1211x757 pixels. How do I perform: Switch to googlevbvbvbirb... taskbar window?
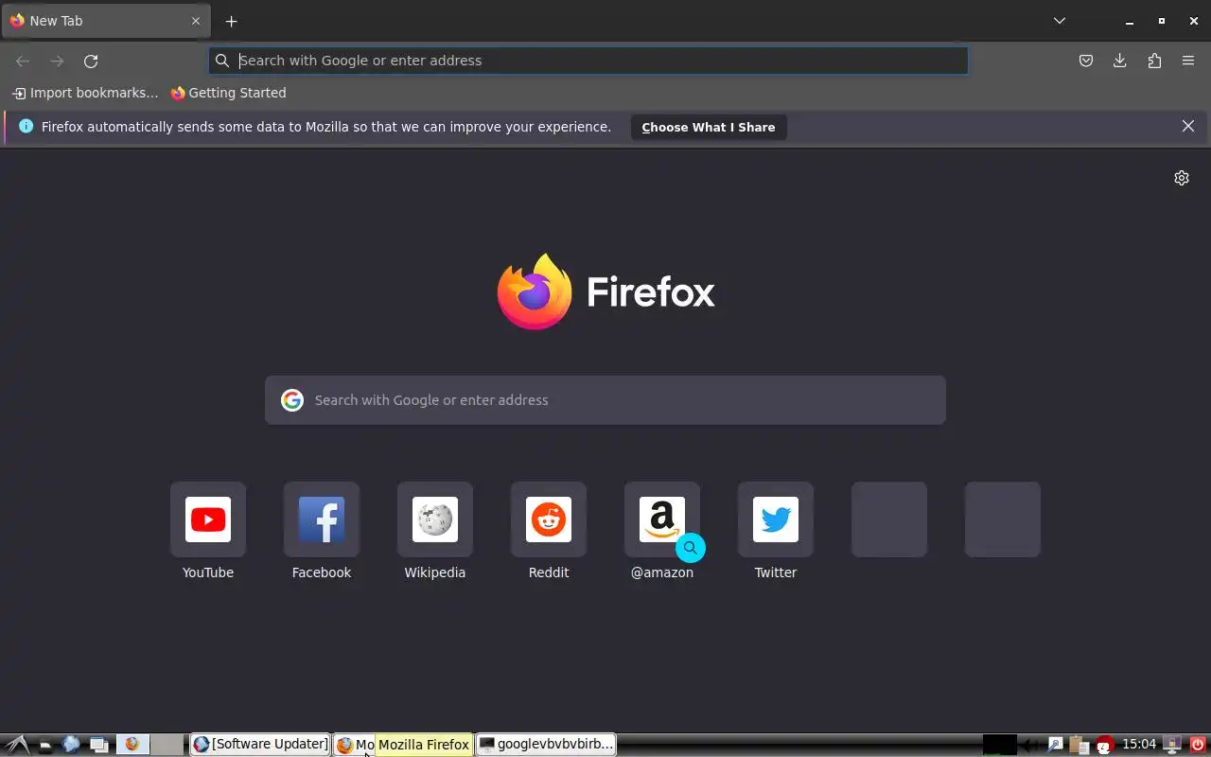[x=546, y=745]
